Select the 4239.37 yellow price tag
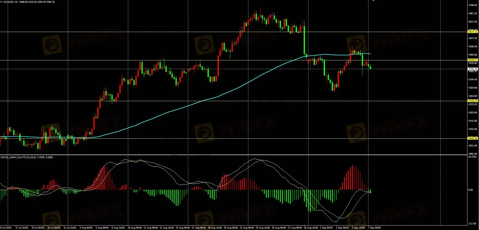This screenshot has height=230, width=479. point(473,101)
